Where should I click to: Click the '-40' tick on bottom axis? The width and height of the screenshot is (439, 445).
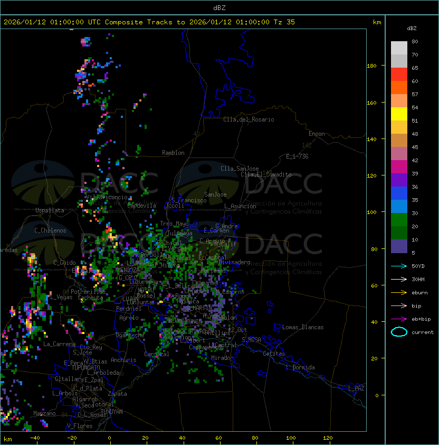pyautogui.click(x=35, y=438)
